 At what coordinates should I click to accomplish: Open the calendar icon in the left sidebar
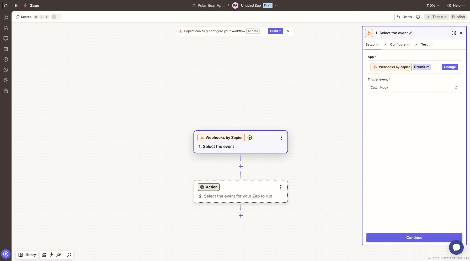pyautogui.click(x=6, y=49)
